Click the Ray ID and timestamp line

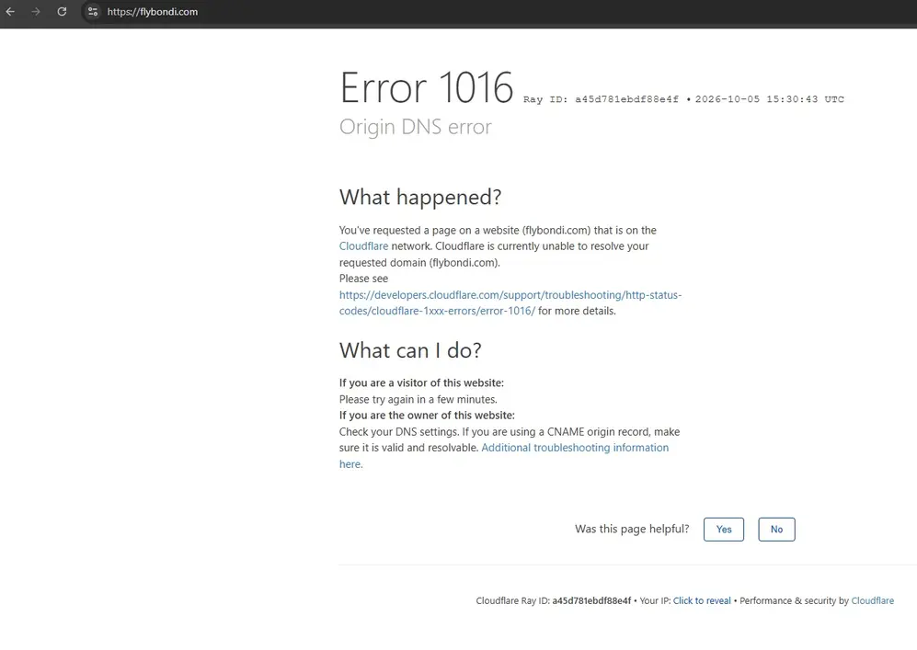click(x=683, y=99)
